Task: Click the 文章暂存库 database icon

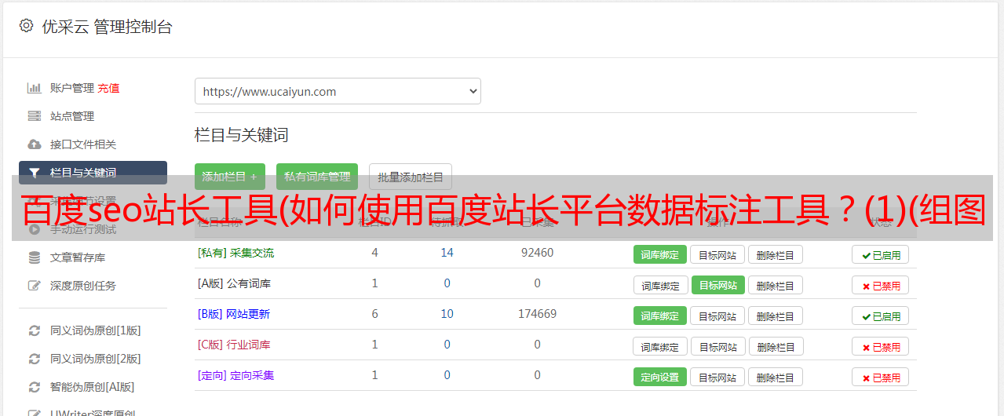Action: [x=35, y=257]
